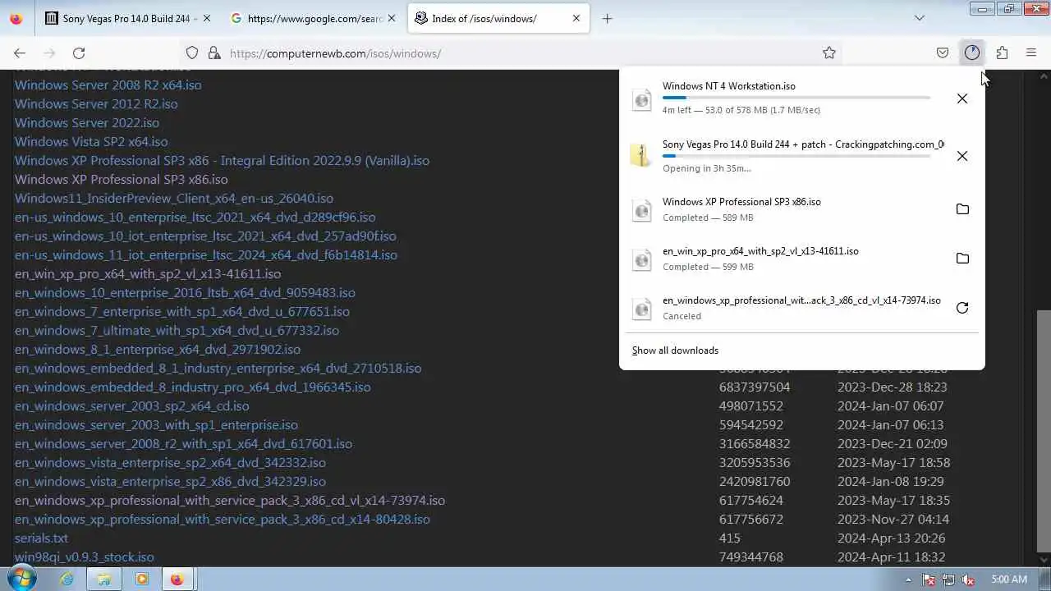Open Windows Server 2008 R2 x64.iso link

[x=108, y=85]
